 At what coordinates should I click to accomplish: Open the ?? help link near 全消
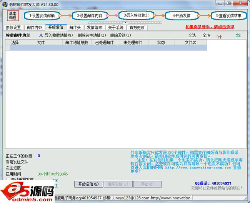click(x=238, y=35)
